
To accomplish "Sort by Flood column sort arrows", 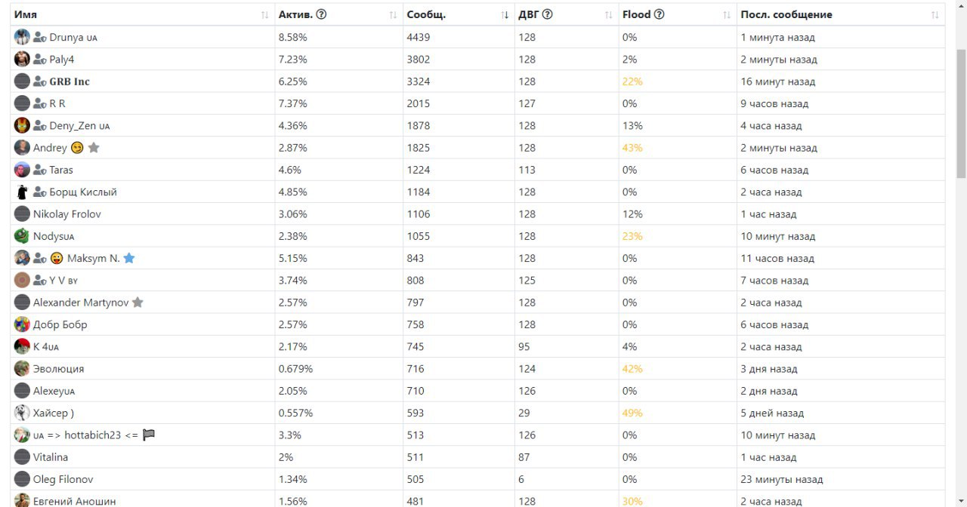I will (727, 15).
